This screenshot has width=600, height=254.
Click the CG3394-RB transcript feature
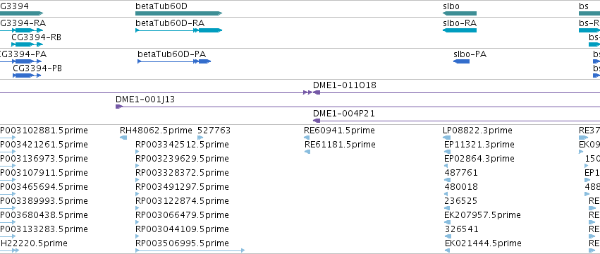point(27,44)
